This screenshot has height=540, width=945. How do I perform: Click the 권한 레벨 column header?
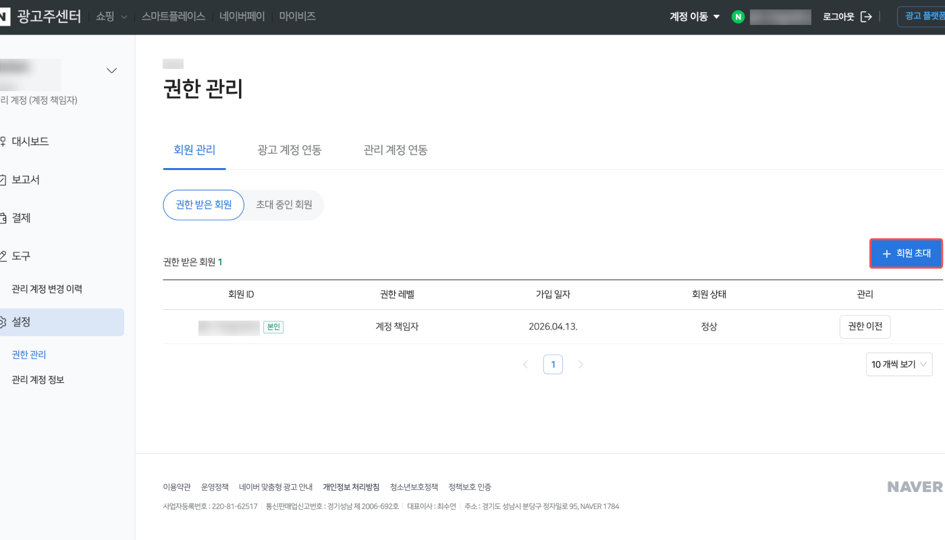397,294
